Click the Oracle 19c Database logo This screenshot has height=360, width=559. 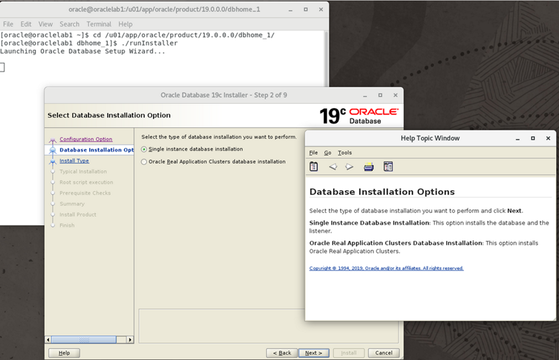tap(359, 116)
